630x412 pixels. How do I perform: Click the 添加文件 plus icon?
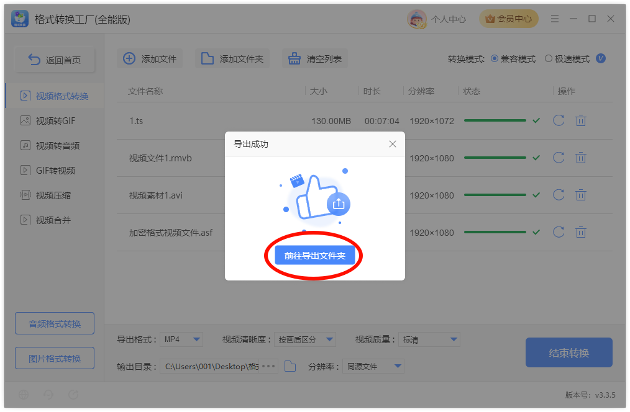tap(129, 58)
